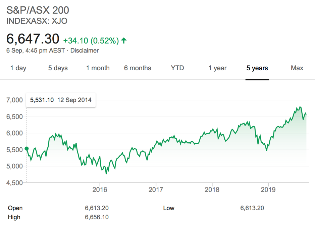This screenshot has width=315, height=225.
Task: Show the Max range chart
Action: [x=297, y=68]
